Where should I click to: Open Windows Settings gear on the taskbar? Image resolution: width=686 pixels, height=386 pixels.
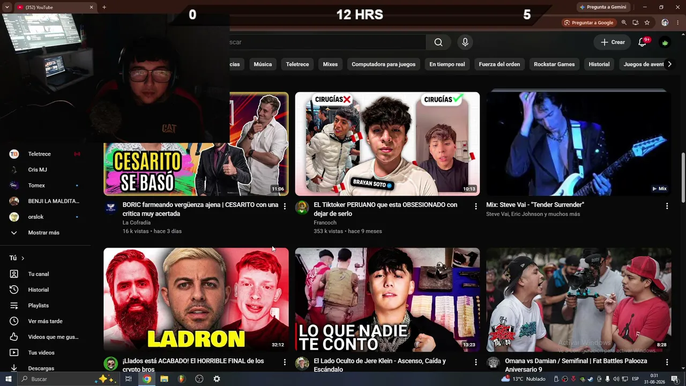coord(217,379)
